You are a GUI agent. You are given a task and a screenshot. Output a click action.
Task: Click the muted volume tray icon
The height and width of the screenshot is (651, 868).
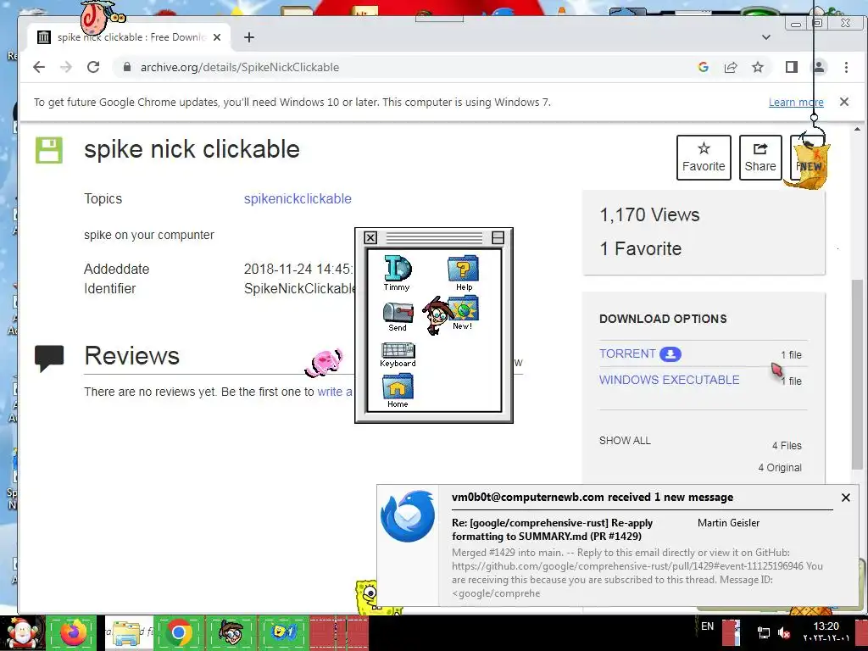[x=784, y=632]
